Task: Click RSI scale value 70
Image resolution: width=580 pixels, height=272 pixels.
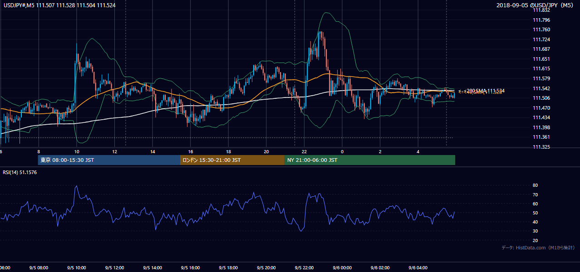Action: tap(535, 194)
